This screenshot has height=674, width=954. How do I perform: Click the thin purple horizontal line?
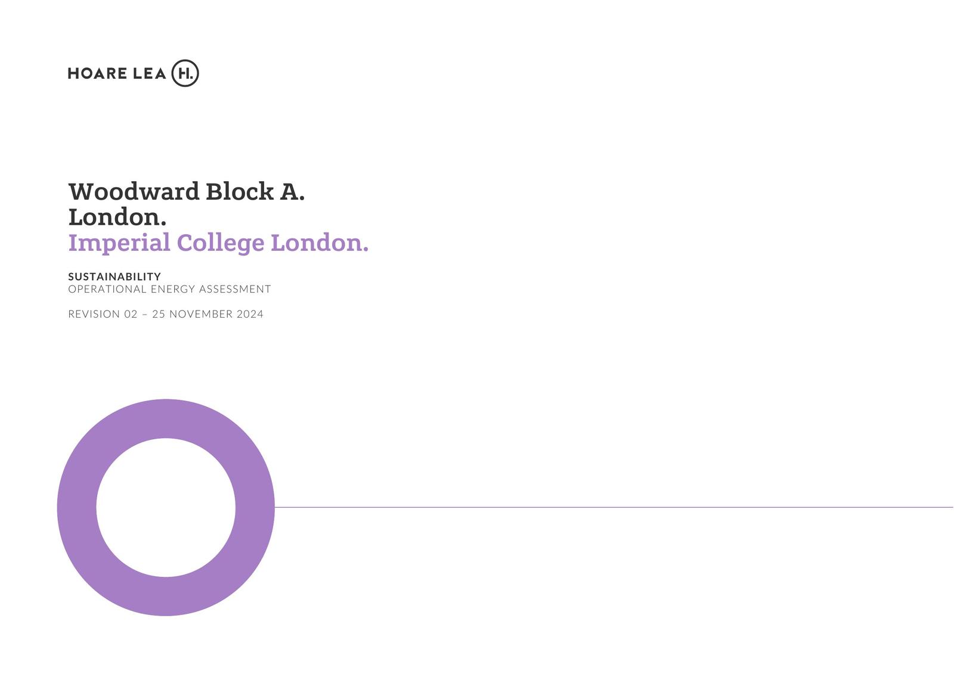[x=596, y=507]
